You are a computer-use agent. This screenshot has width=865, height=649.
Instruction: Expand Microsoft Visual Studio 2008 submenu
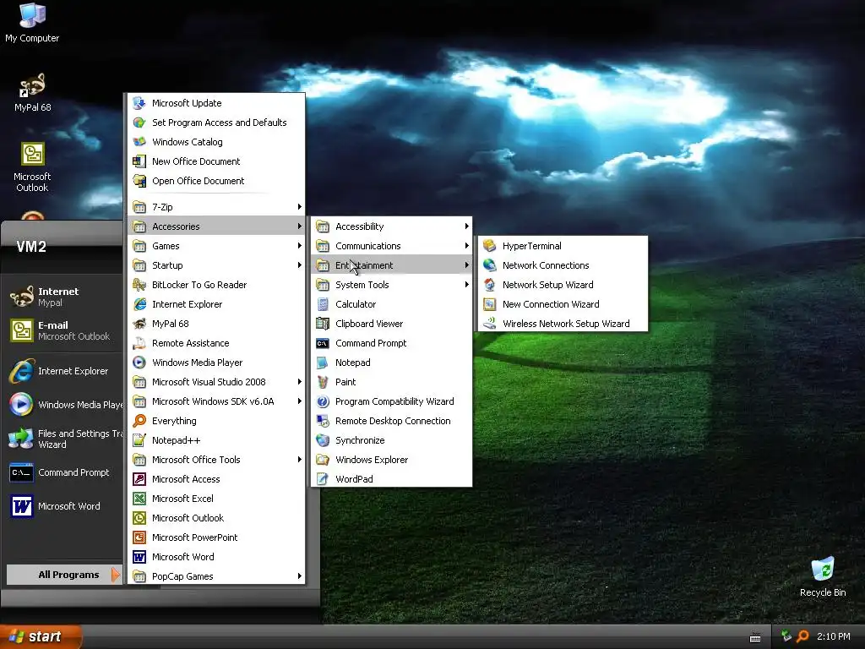tap(216, 382)
